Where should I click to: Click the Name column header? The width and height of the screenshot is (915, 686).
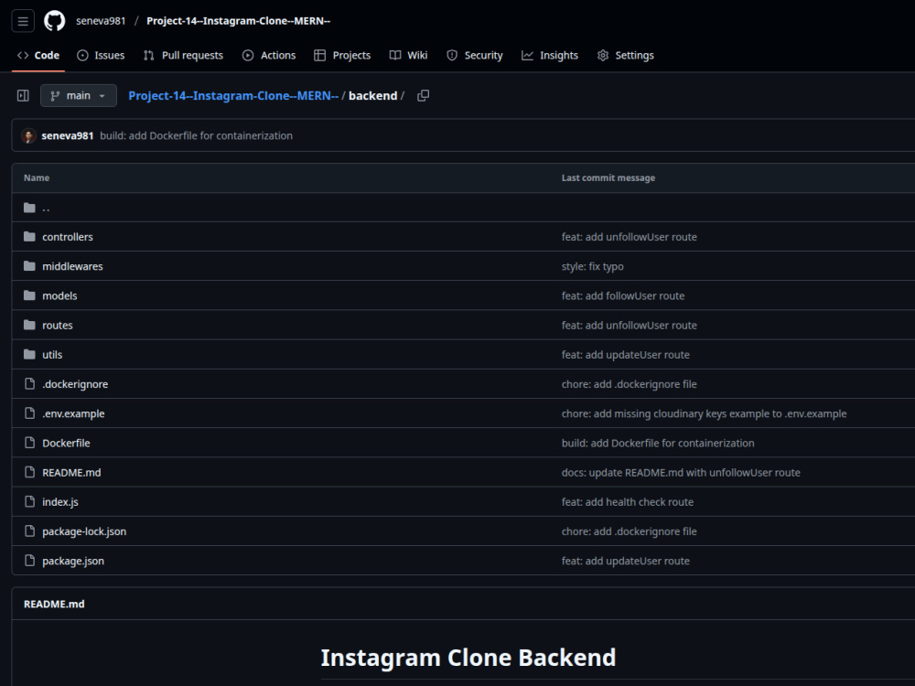tap(37, 178)
